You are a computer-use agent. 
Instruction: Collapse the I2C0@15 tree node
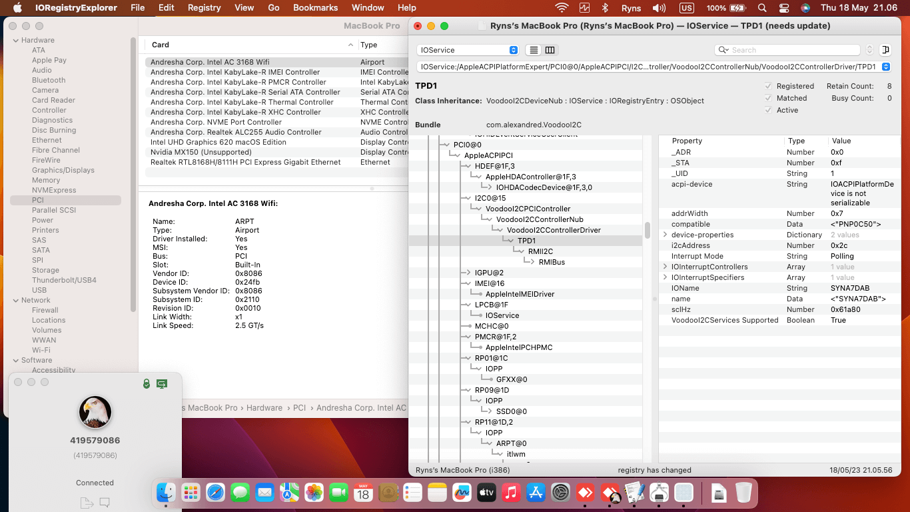pyautogui.click(x=468, y=198)
